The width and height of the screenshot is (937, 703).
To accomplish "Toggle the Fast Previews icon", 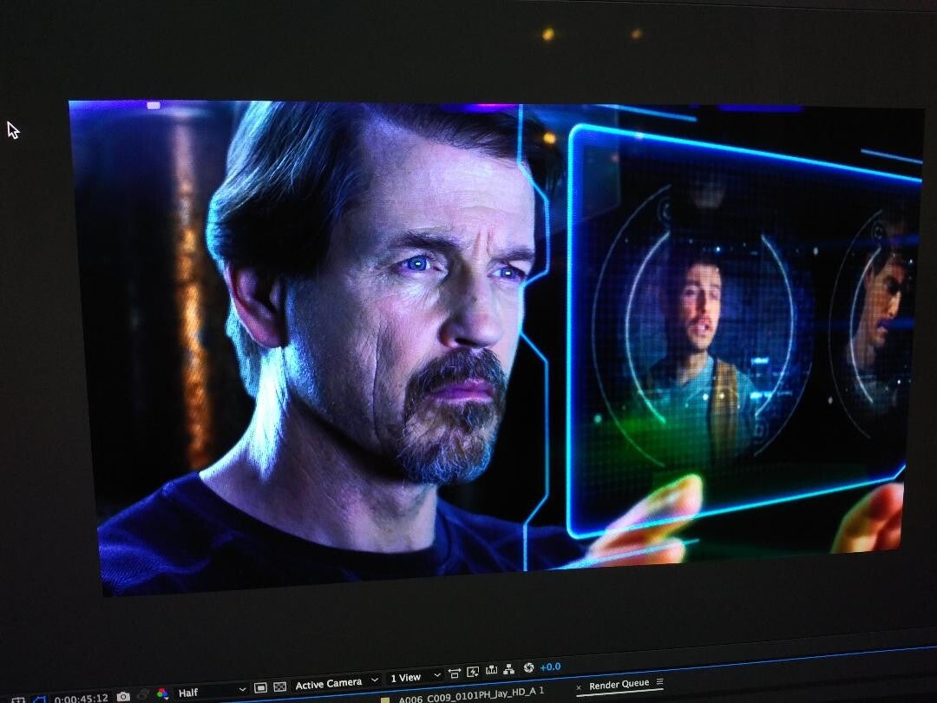I will coord(473,672).
